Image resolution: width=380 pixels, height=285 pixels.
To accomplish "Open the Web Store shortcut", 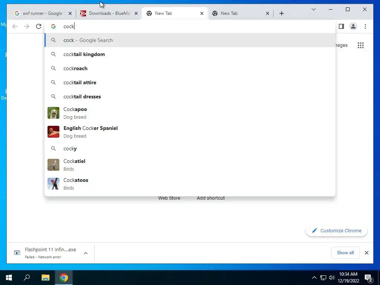I will point(169,198).
